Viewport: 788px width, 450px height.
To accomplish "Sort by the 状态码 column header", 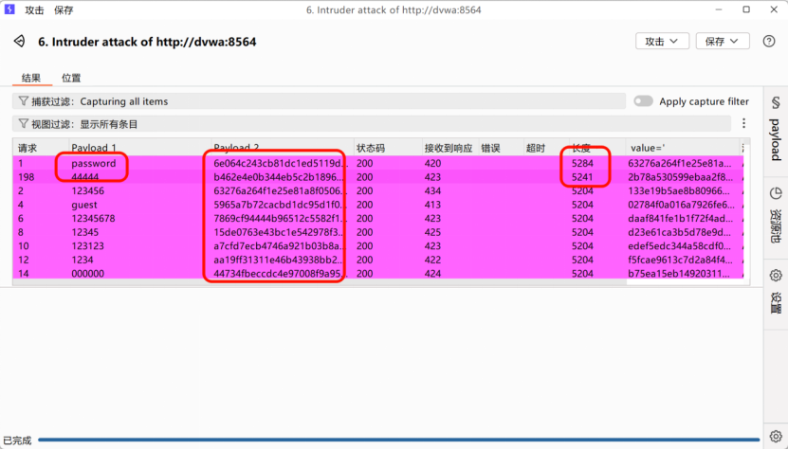I will (370, 148).
